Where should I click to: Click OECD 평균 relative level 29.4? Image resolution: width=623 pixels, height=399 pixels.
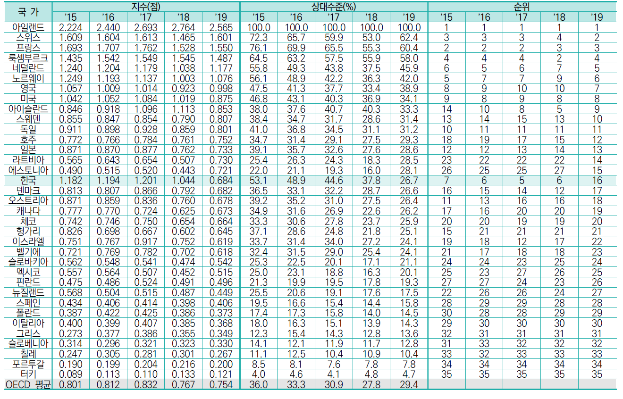[409, 384]
